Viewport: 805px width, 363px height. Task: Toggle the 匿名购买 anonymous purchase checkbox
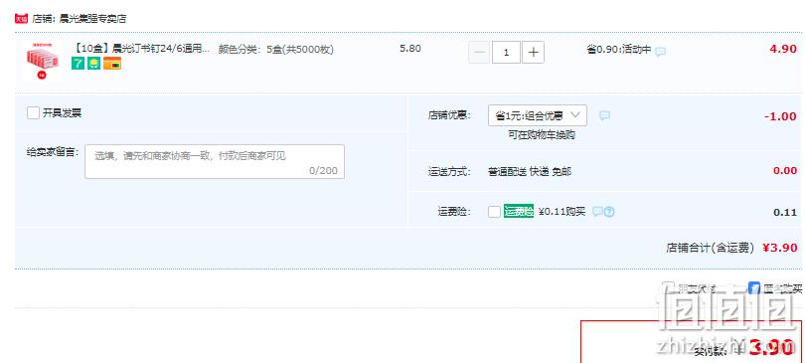[754, 288]
